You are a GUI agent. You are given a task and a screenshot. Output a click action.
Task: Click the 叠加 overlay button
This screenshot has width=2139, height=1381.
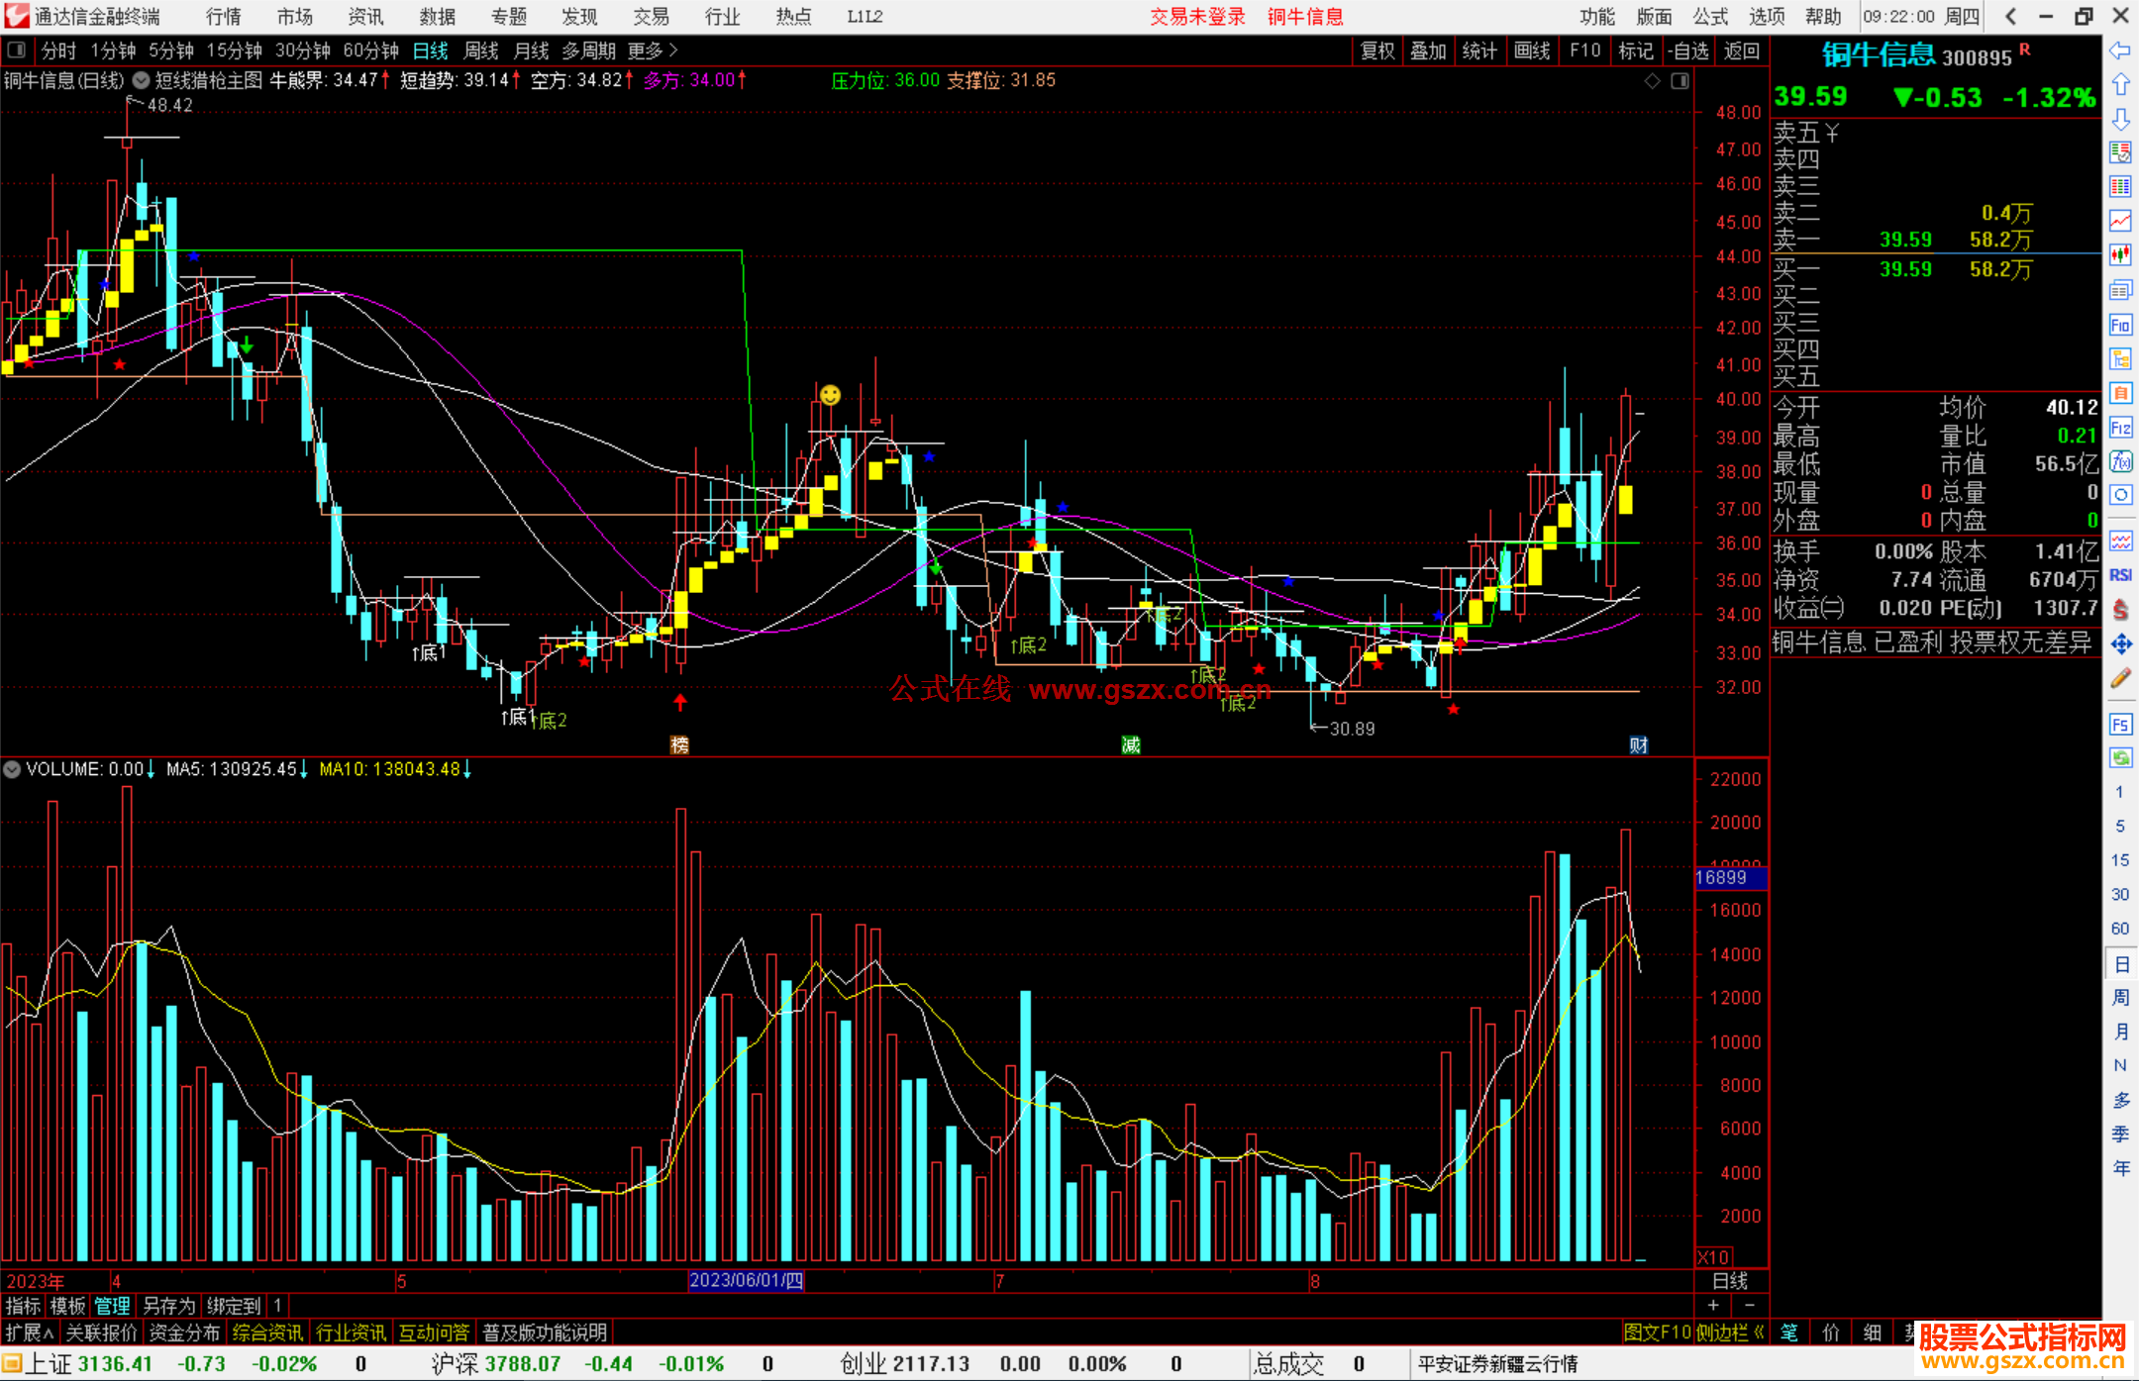point(1428,50)
